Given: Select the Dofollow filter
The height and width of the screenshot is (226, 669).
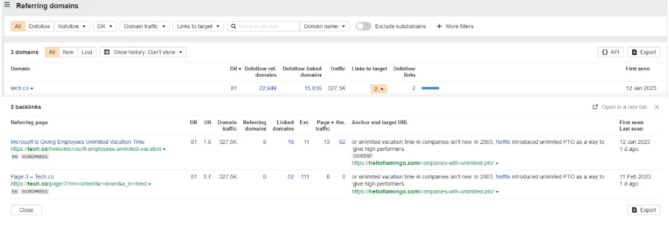Looking at the screenshot, I should (x=39, y=26).
